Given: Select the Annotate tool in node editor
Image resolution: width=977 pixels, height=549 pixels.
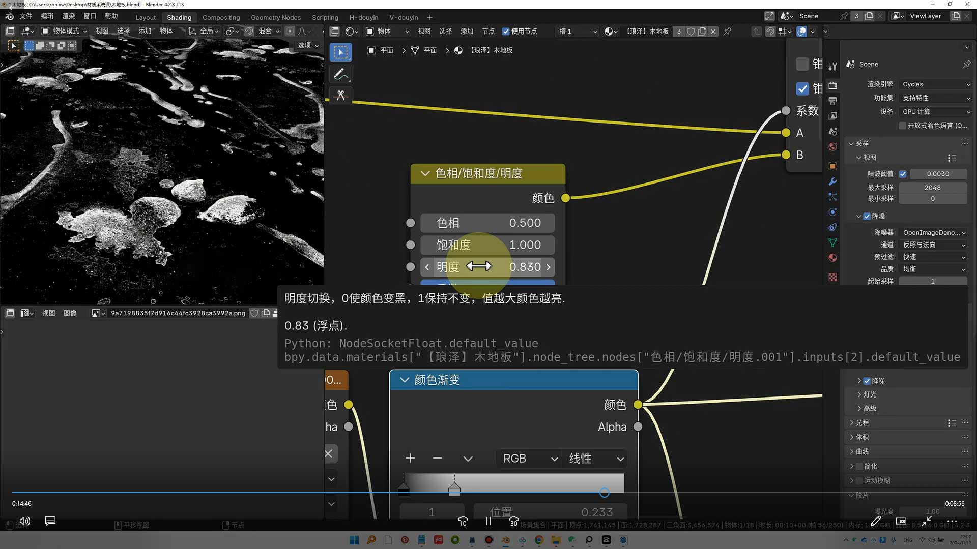Looking at the screenshot, I should (340, 74).
